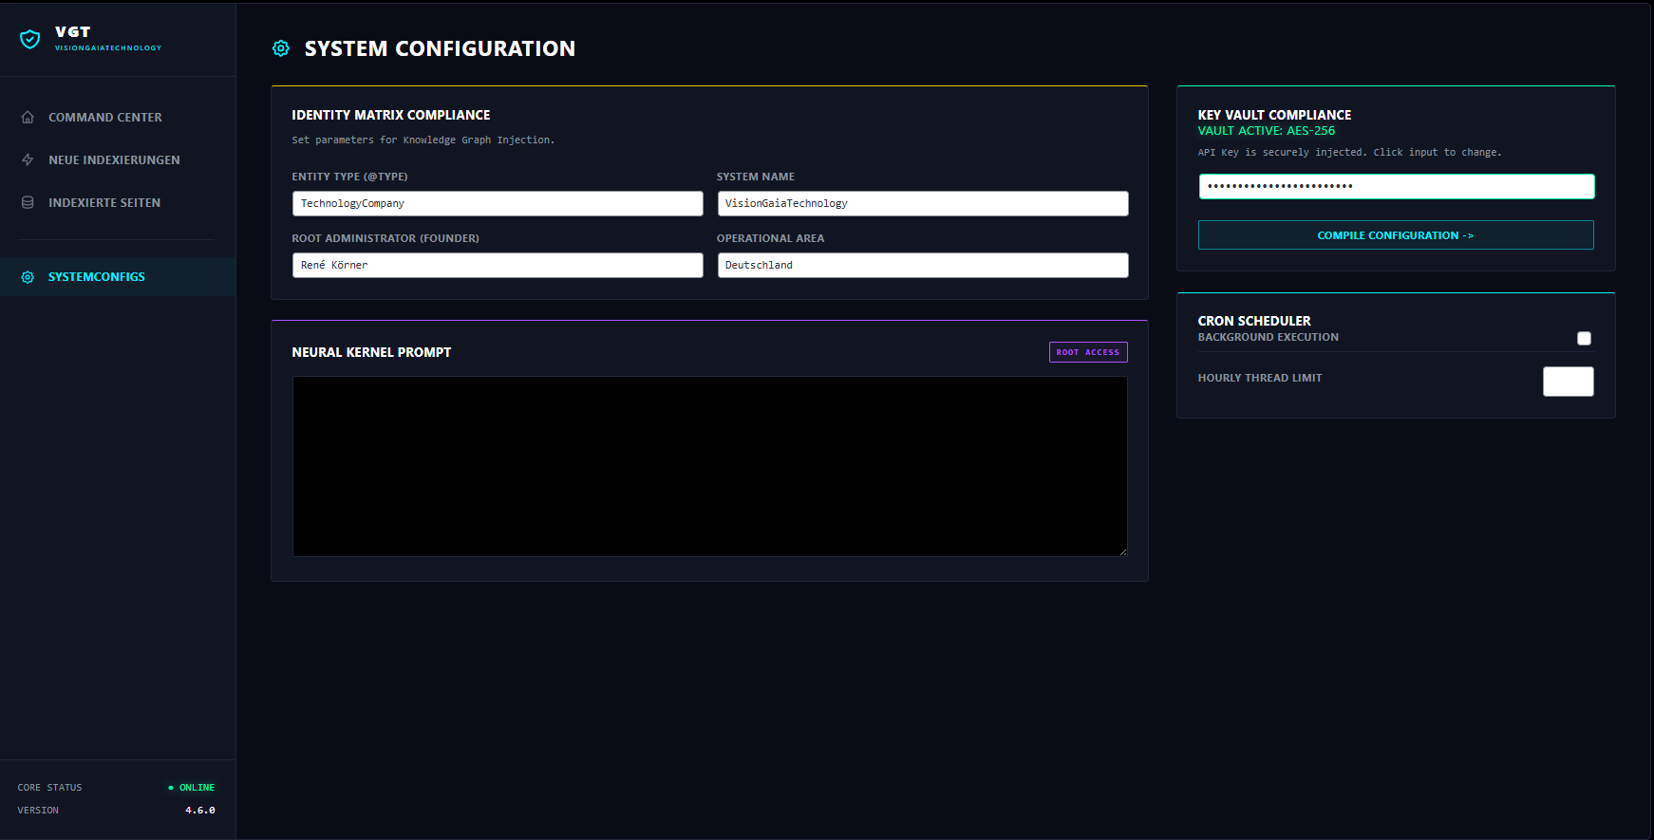Click the ONLINE core status indicator
Screen dimensions: 1654x840
(x=192, y=788)
